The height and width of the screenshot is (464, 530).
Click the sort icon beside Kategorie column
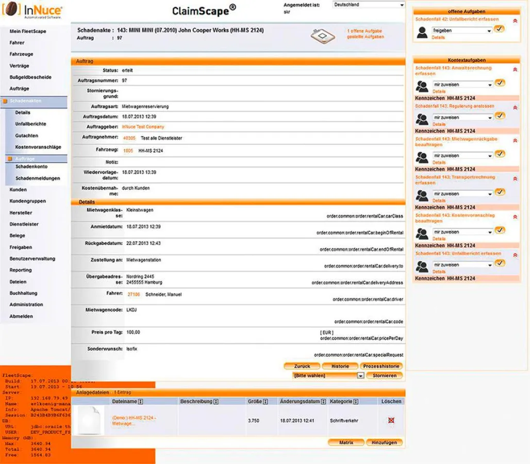click(356, 402)
